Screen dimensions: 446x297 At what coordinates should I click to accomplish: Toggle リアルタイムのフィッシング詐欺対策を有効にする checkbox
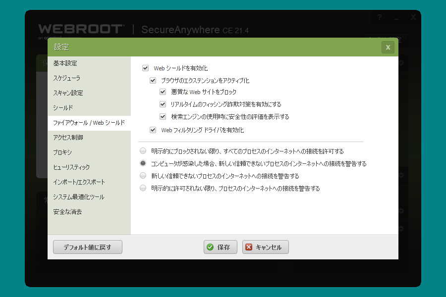tap(163, 104)
